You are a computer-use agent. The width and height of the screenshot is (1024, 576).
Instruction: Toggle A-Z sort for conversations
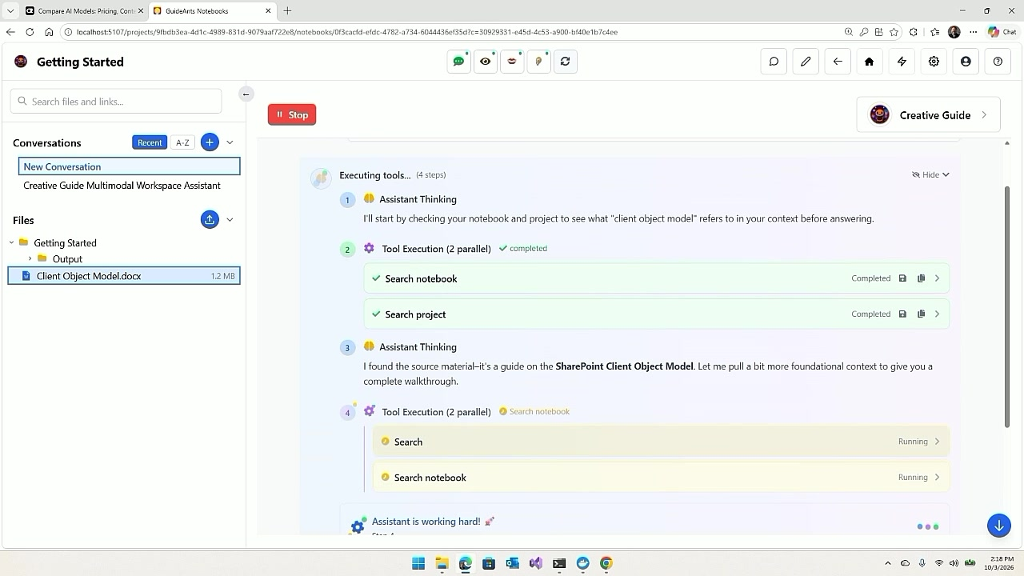click(182, 142)
